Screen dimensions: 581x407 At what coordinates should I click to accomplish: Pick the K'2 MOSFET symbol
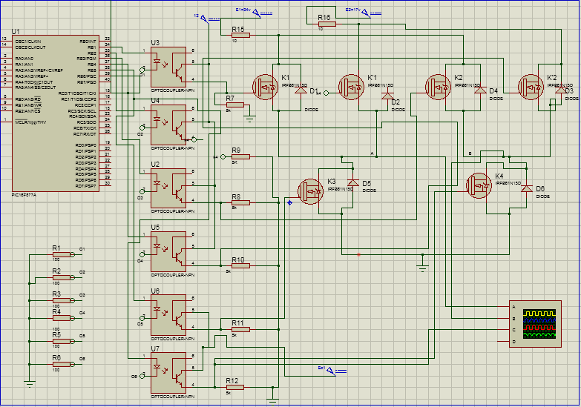(x=530, y=86)
